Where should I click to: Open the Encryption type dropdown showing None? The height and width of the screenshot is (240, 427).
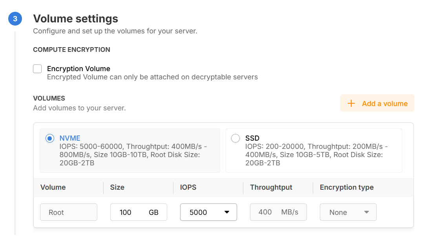point(348,212)
